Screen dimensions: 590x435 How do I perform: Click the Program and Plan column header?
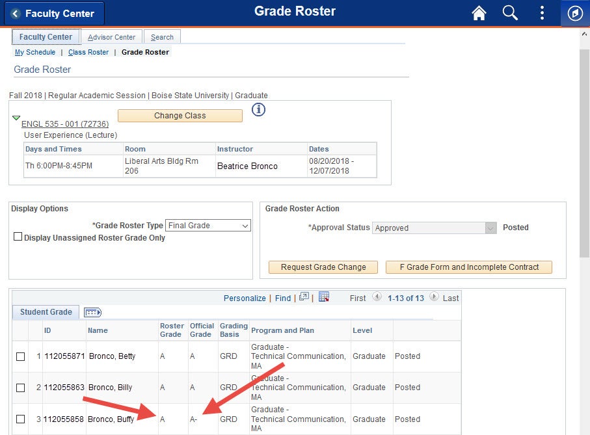point(282,330)
